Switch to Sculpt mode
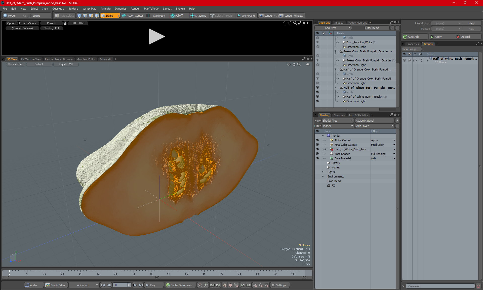The image size is (483, 290). click(39, 16)
